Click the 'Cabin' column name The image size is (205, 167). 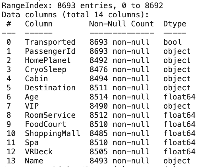pos(36,79)
